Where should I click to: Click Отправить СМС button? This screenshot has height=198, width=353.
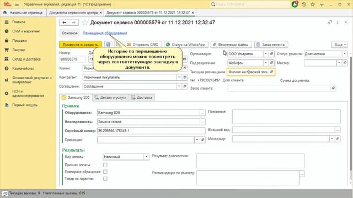pos(143,45)
